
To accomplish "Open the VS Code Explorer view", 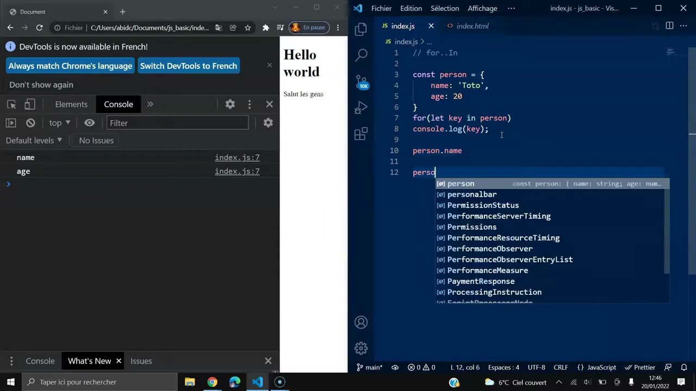I will 361,29.
